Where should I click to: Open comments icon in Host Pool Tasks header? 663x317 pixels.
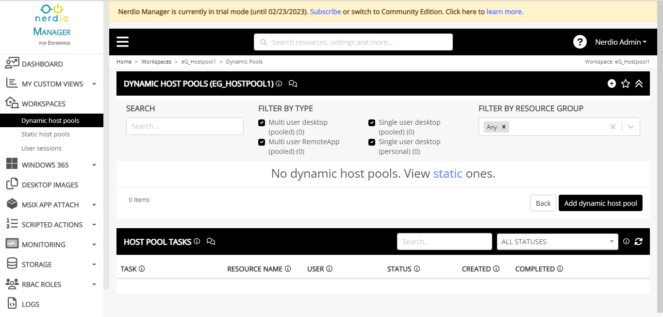[x=211, y=241]
